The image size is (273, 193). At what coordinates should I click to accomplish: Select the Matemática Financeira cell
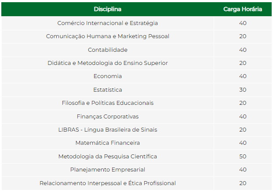[107, 143]
